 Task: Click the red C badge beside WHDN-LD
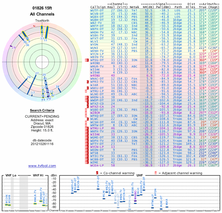pyautogui.click(x=88, y=97)
